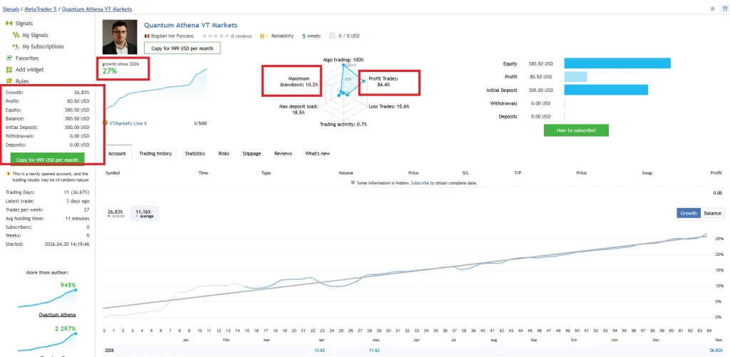Click the Signals sidebar icon

[x=9, y=24]
